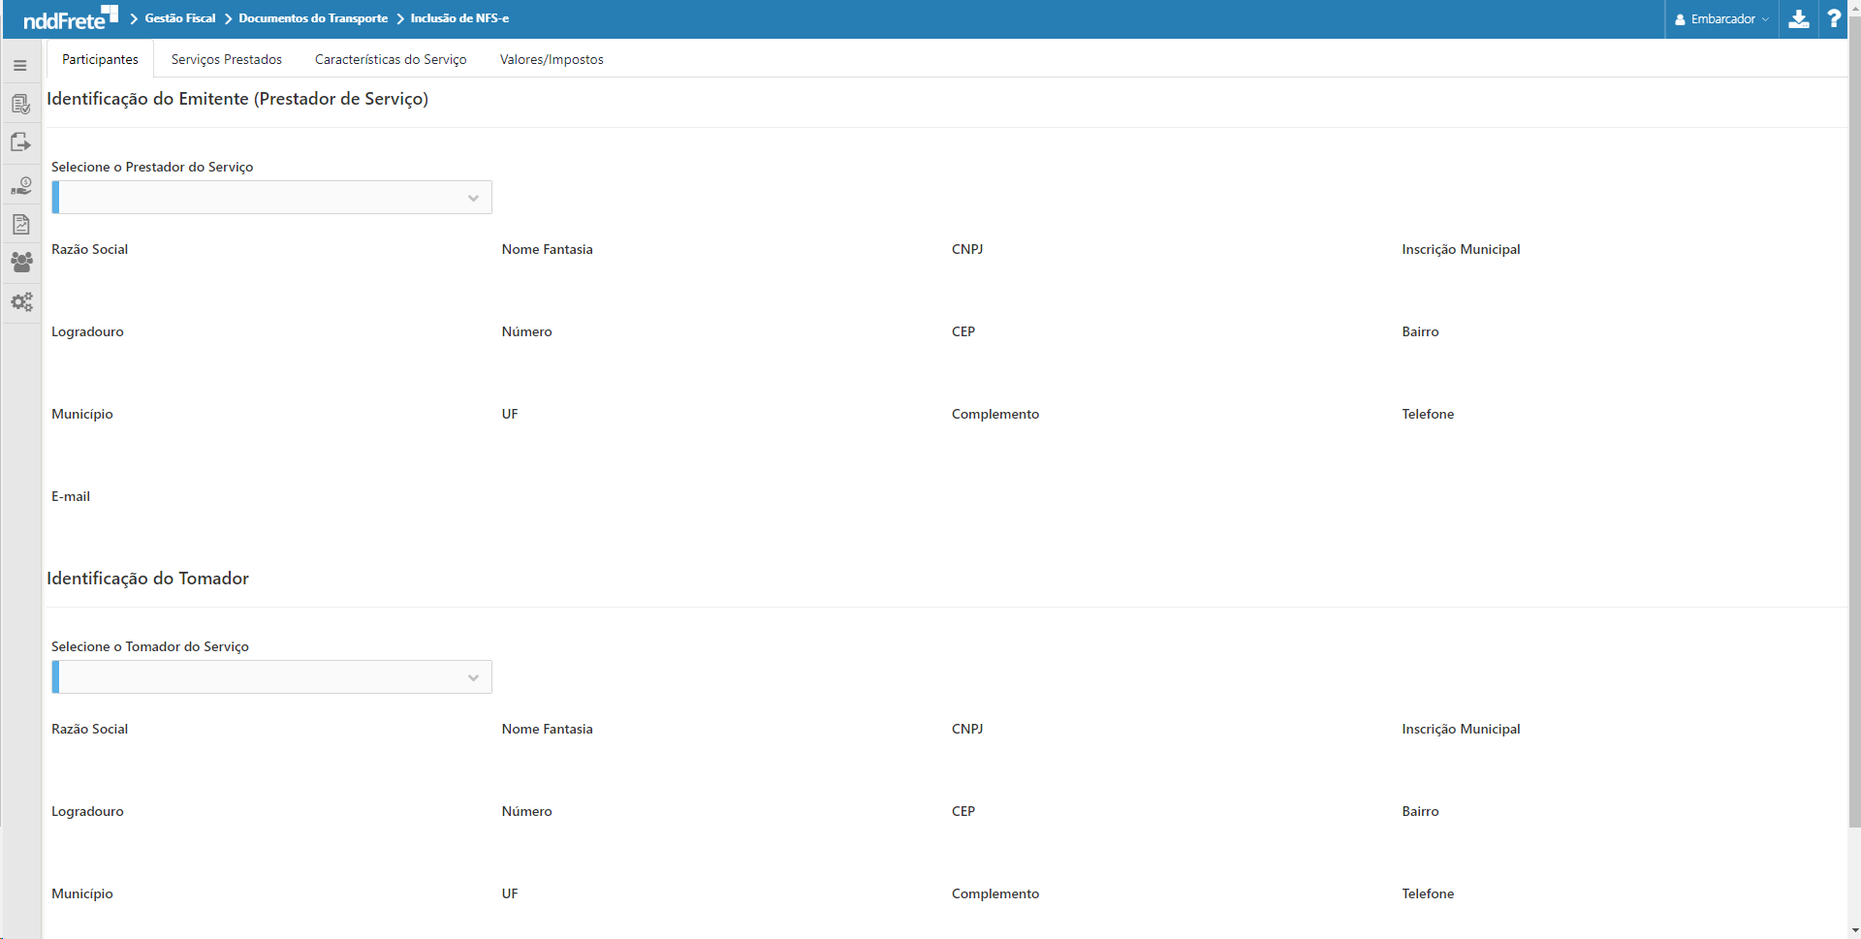Click the Identificação do Tomador heading
Viewport: 1861px width, 939px height.
click(x=147, y=579)
